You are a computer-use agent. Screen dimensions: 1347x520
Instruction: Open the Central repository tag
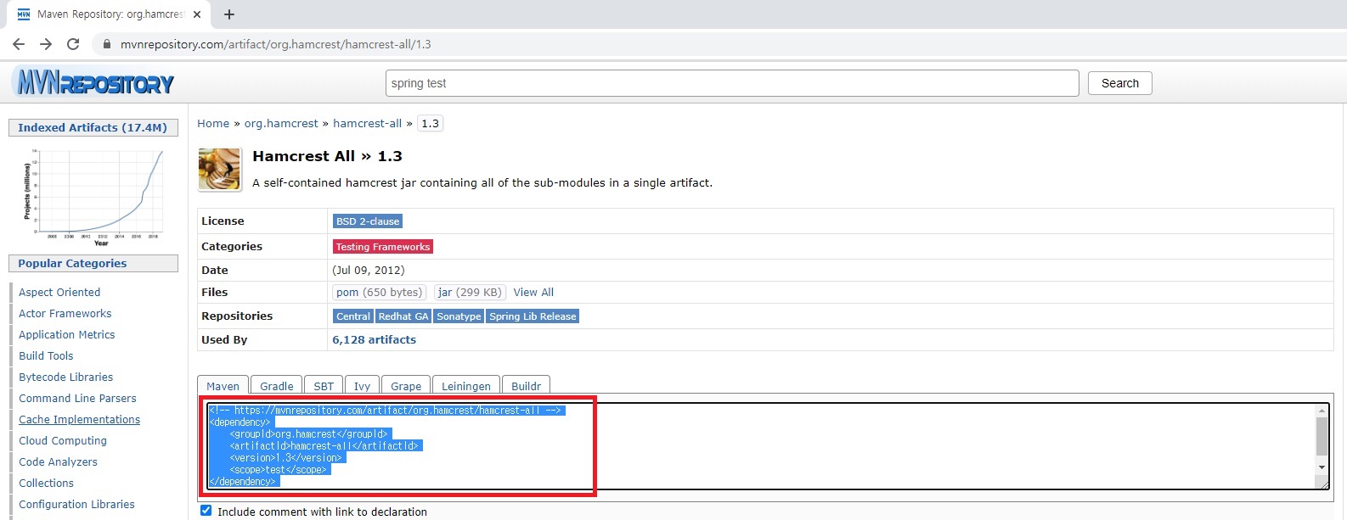click(x=353, y=316)
